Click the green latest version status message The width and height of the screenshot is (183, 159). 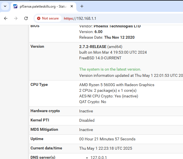110,69
